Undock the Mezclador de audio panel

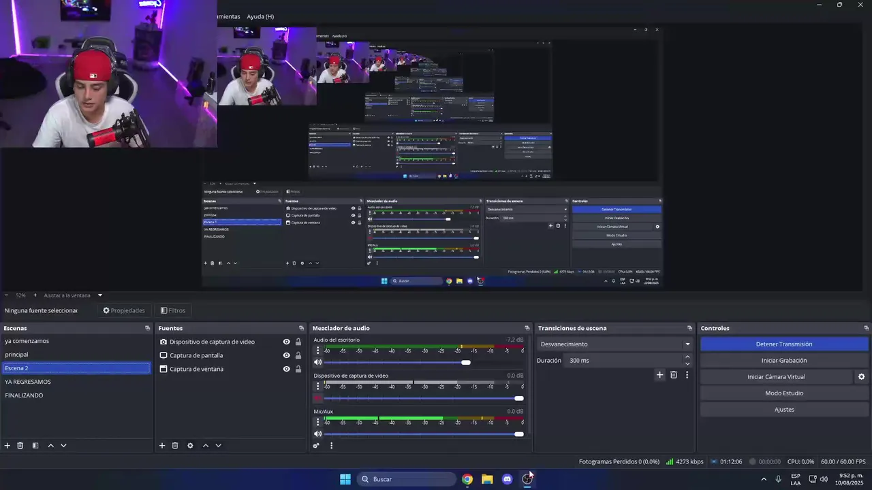(x=527, y=328)
